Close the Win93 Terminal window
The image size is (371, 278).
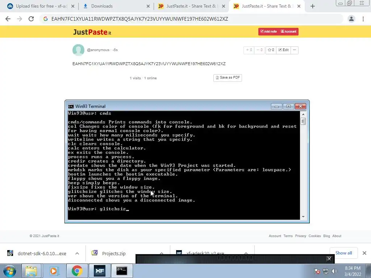300,106
